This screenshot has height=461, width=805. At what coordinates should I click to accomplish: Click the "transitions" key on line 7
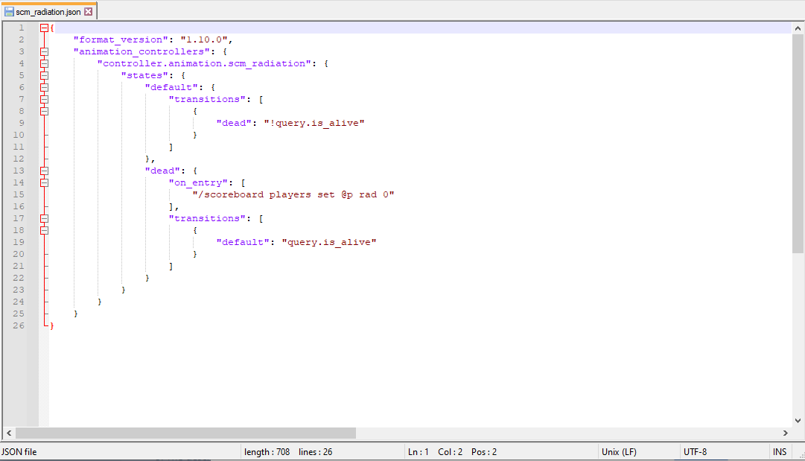207,99
